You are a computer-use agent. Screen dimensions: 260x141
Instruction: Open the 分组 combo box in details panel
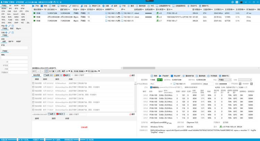click(245, 80)
